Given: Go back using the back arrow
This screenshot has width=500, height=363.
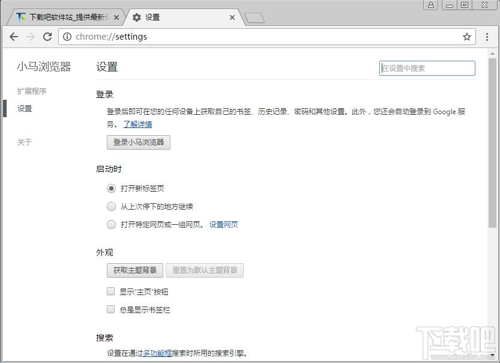Looking at the screenshot, I should point(14,37).
